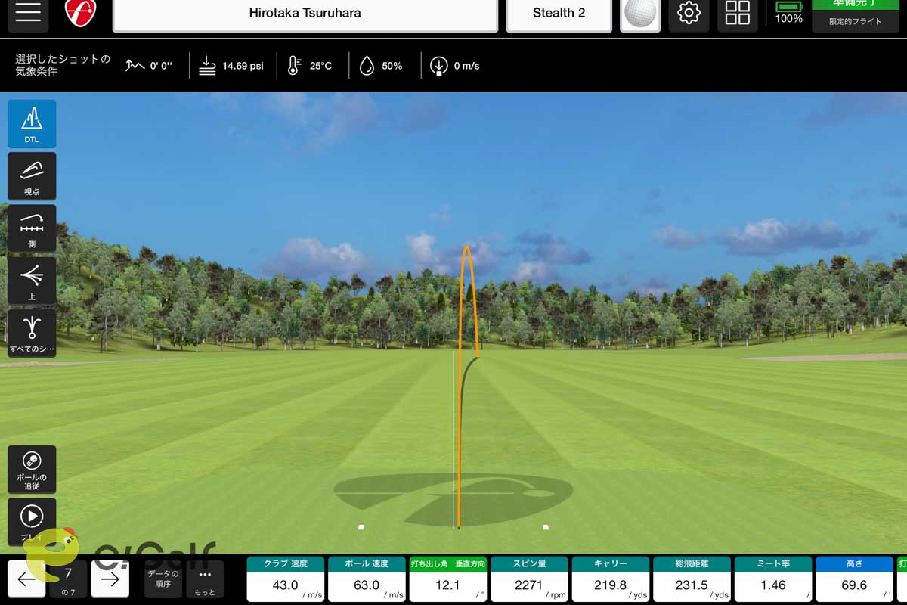Image resolution: width=907 pixels, height=605 pixels.
Task: Toggle ボールの追従 ball follow camera
Action: pos(32,469)
